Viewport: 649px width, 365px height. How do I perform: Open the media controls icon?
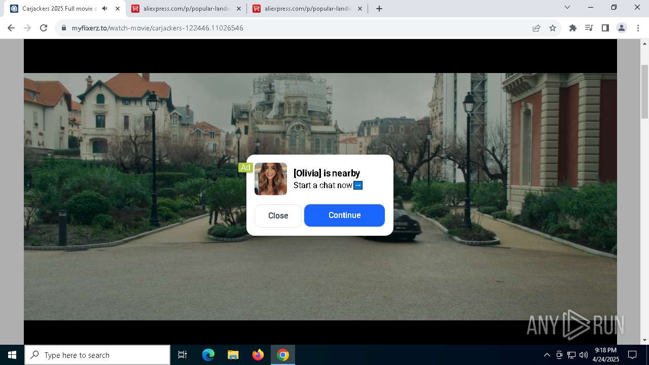pos(589,28)
